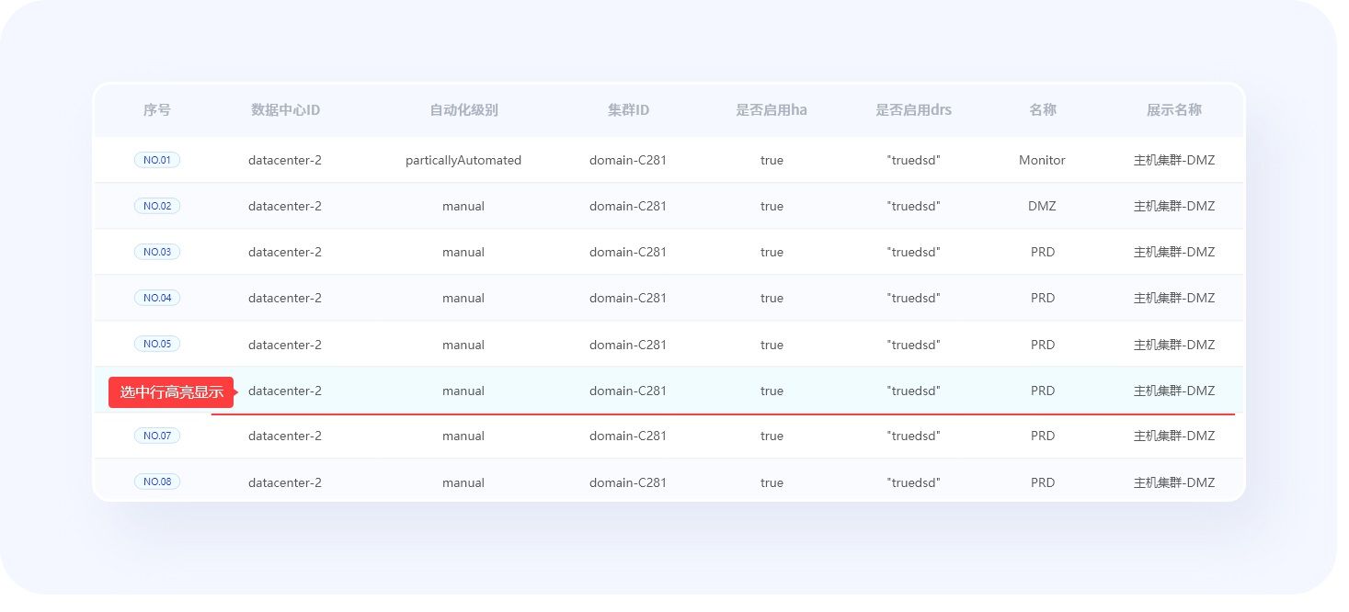
Task: Click "truedsd" in row NO.01
Action: [913, 160]
